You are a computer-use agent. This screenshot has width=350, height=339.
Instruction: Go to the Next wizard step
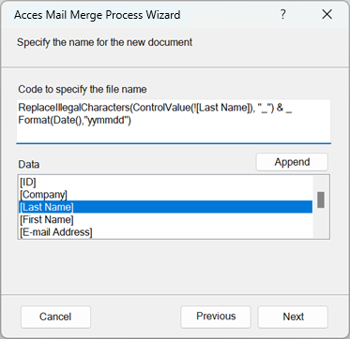pos(293,317)
